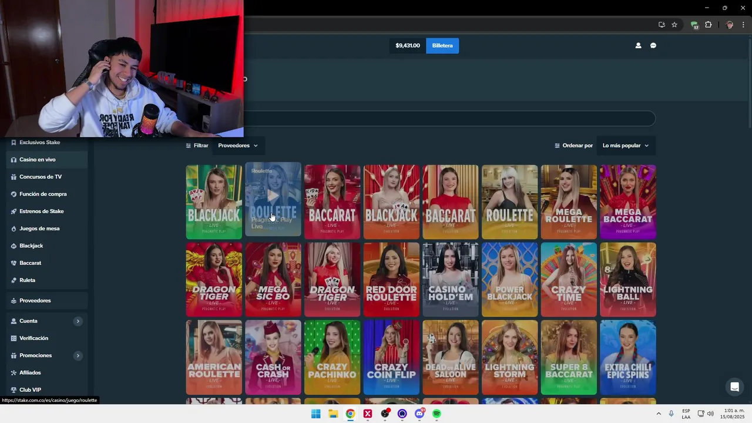Viewport: 752px width, 423px height.
Task: Open green Blackjack Pragmatic Play tile
Action: pos(214,202)
